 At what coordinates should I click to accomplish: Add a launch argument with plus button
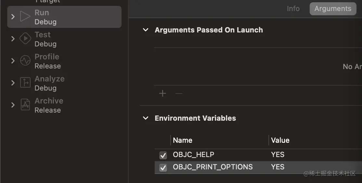tap(162, 94)
